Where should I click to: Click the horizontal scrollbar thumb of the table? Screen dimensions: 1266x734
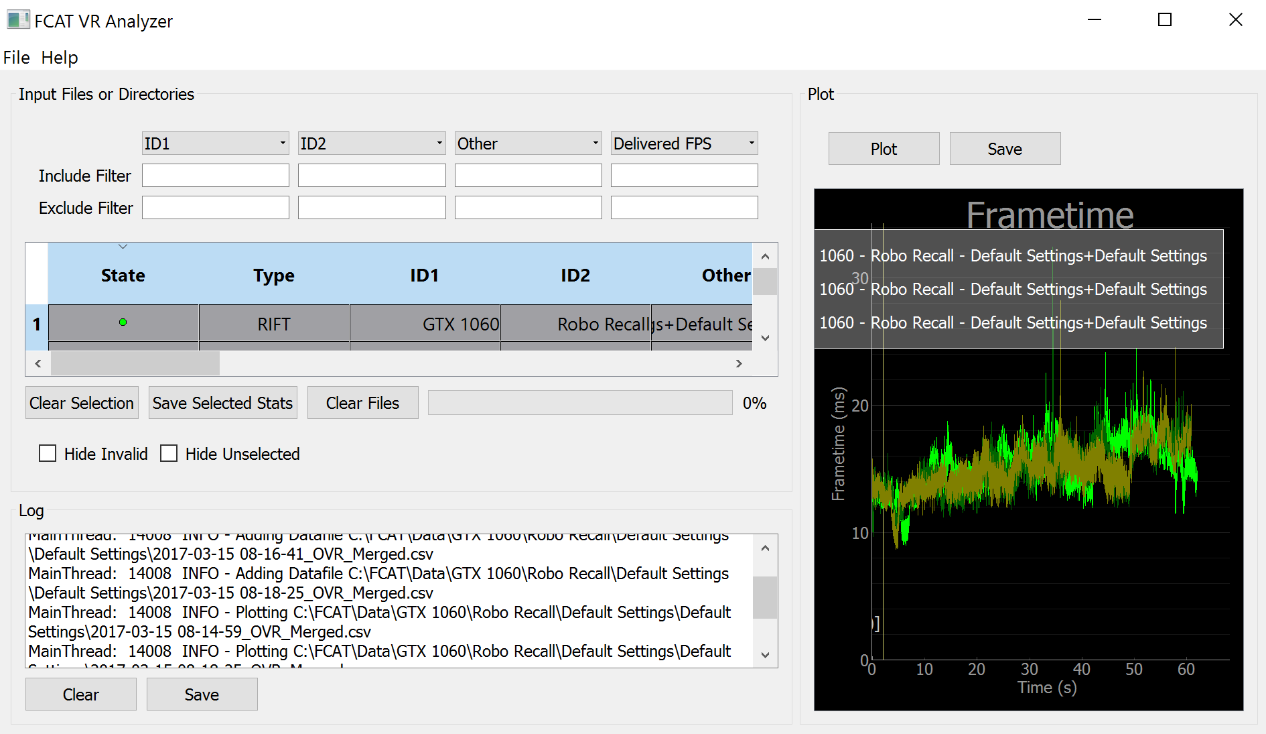(x=135, y=363)
